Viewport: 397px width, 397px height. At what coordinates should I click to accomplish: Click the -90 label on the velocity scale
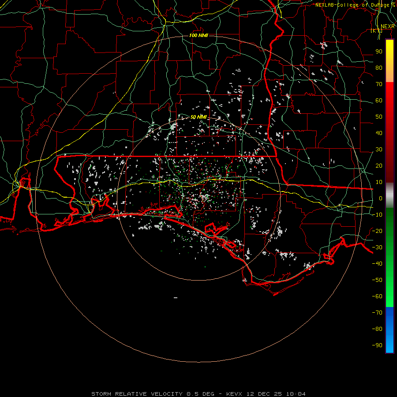[x=377, y=345]
